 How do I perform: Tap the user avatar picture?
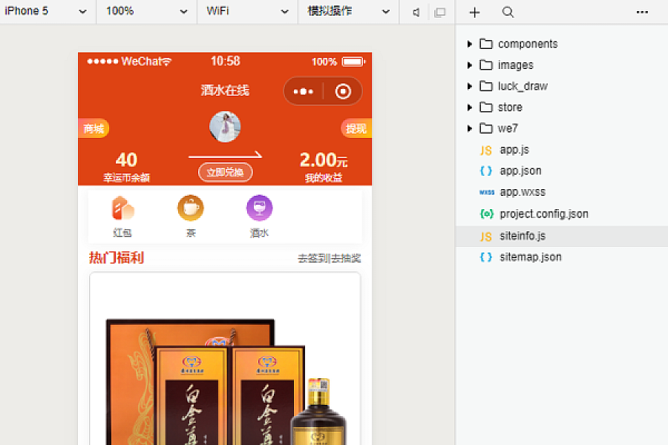point(225,127)
